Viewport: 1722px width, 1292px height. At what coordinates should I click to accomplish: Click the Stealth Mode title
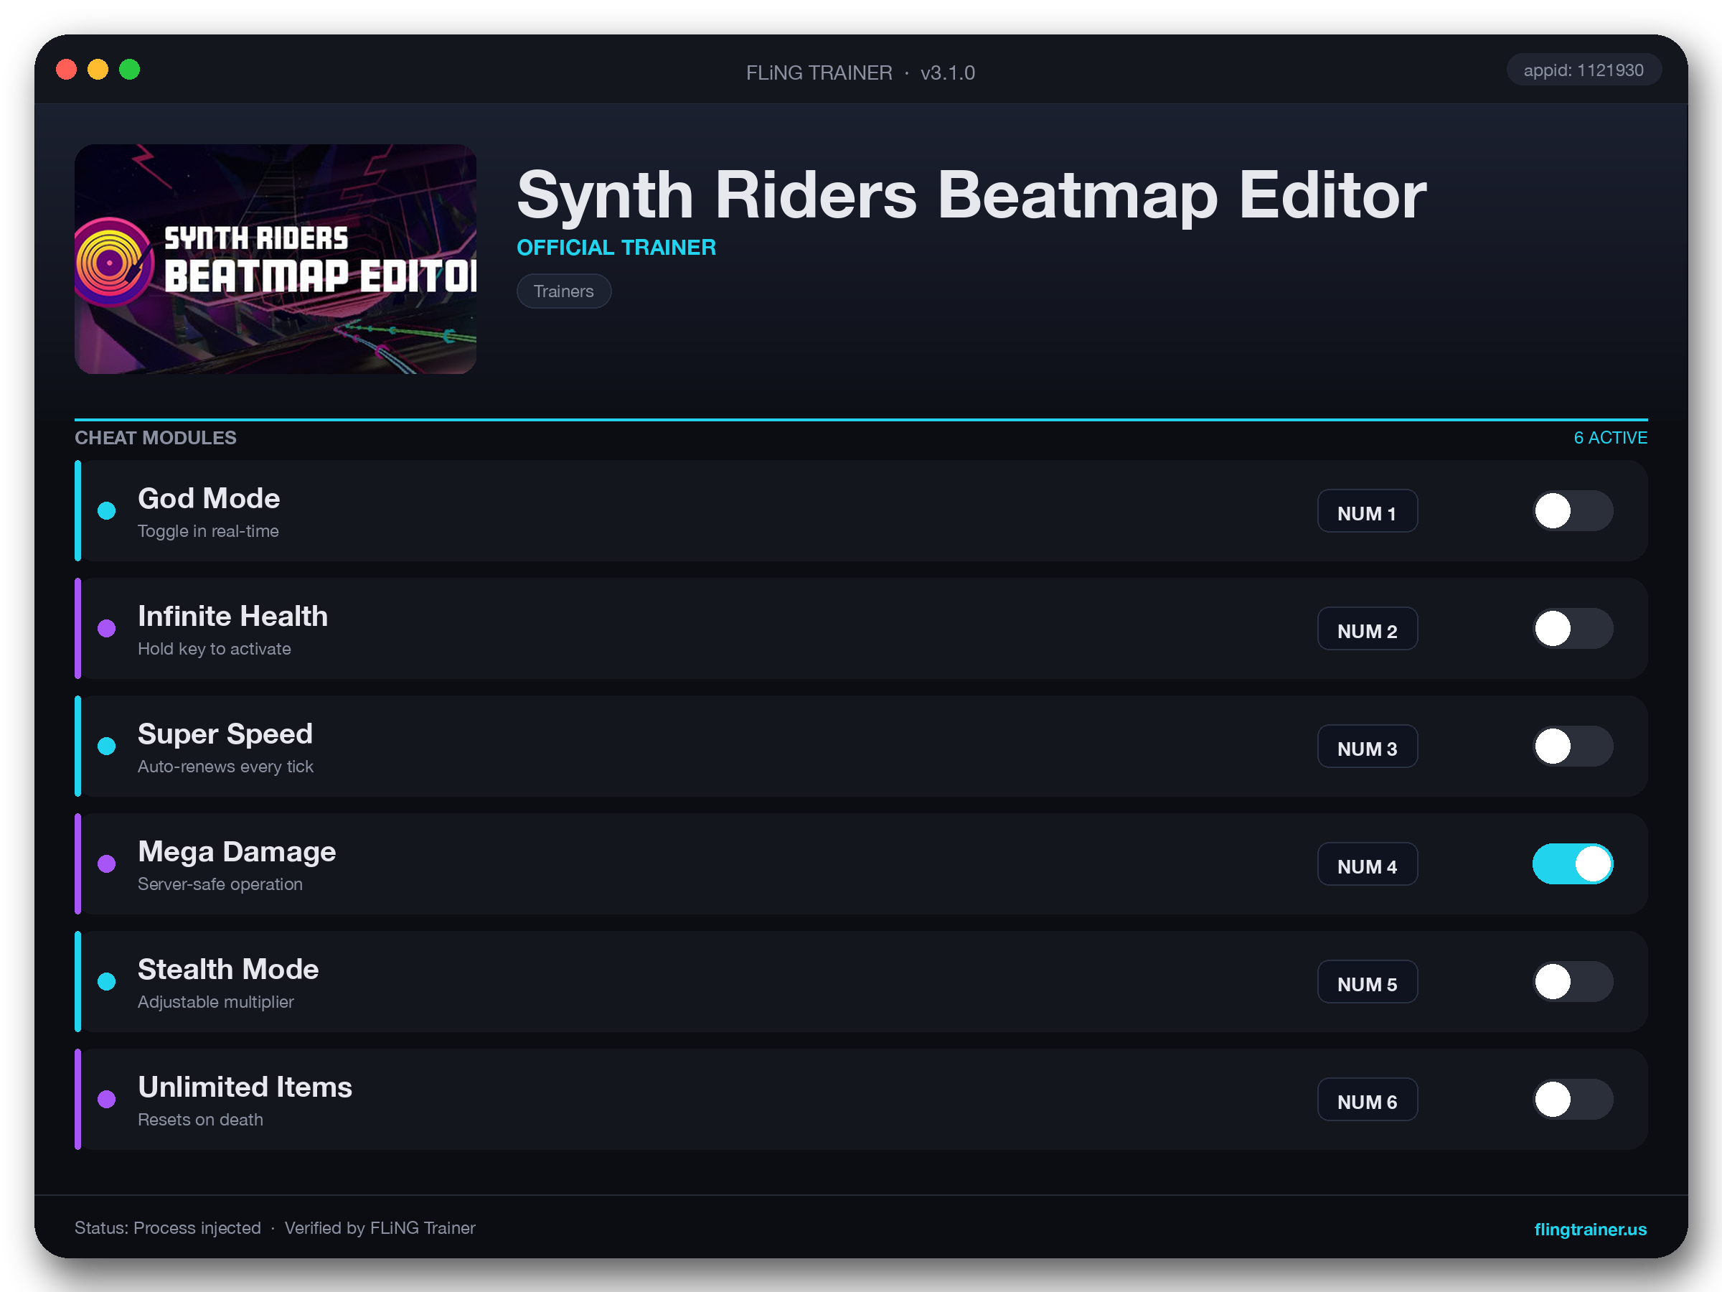point(228,969)
